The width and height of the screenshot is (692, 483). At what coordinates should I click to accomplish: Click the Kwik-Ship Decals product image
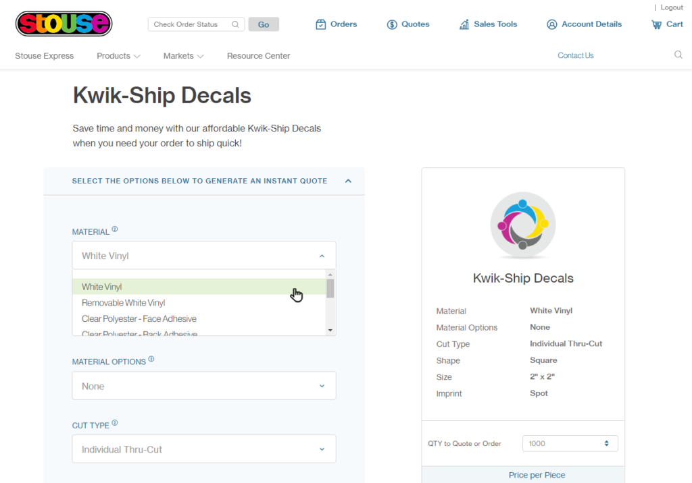(523, 225)
